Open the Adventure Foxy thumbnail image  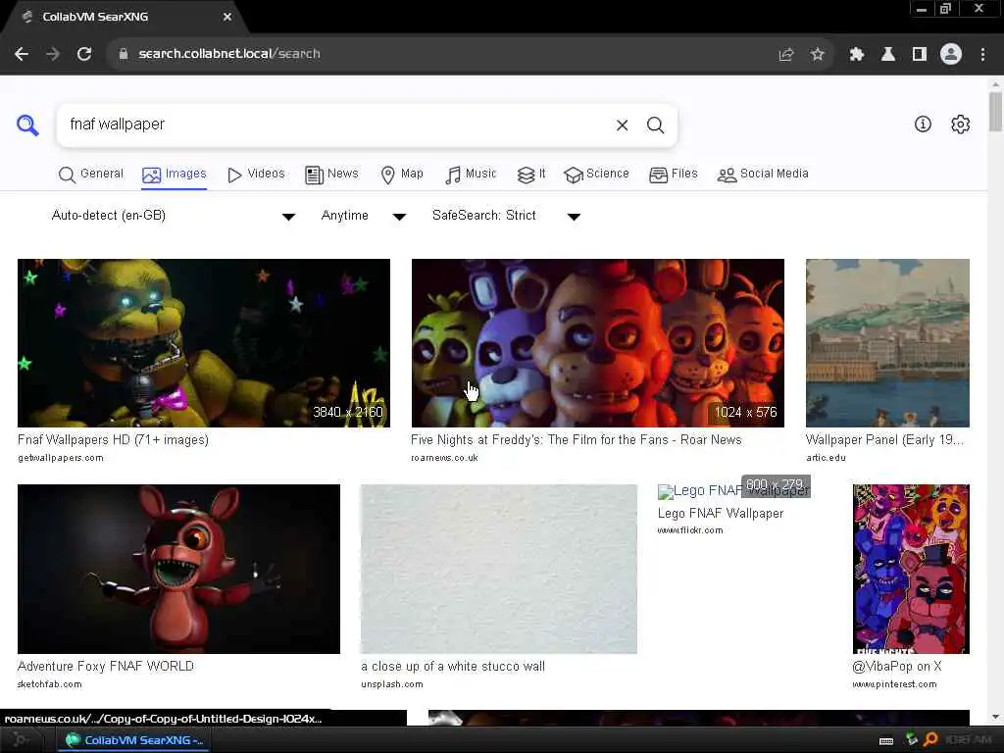click(x=178, y=569)
